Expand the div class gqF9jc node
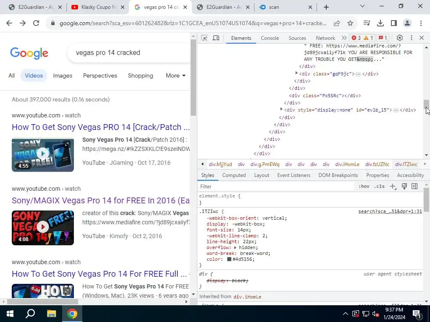 pyautogui.click(x=296, y=73)
